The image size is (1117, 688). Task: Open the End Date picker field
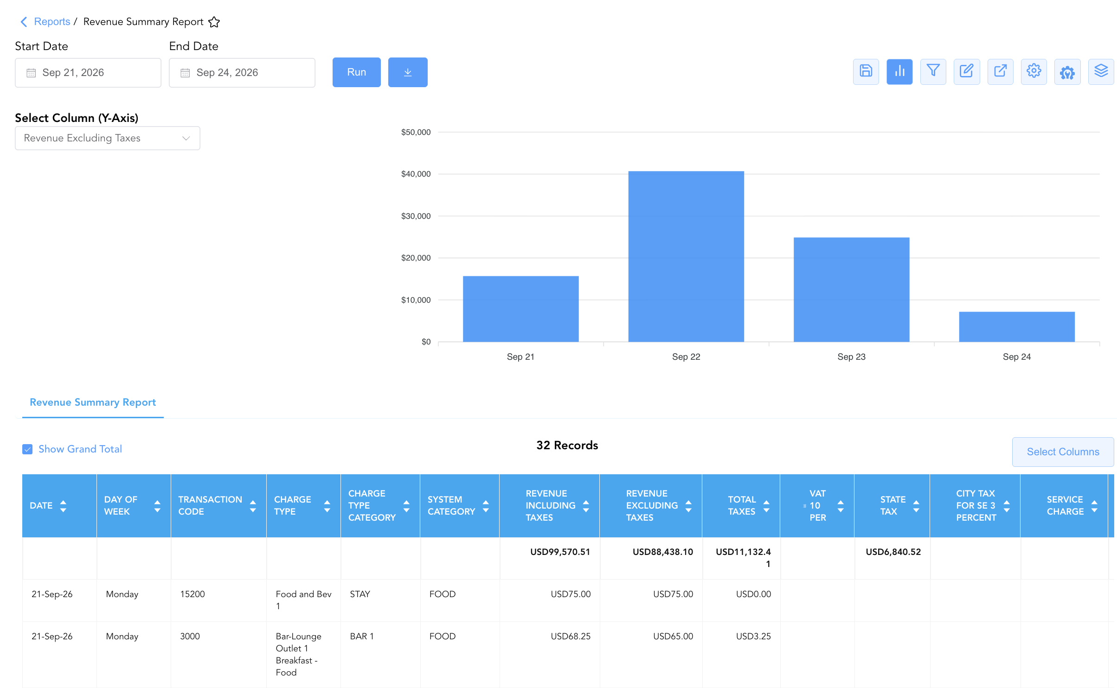[x=242, y=73]
